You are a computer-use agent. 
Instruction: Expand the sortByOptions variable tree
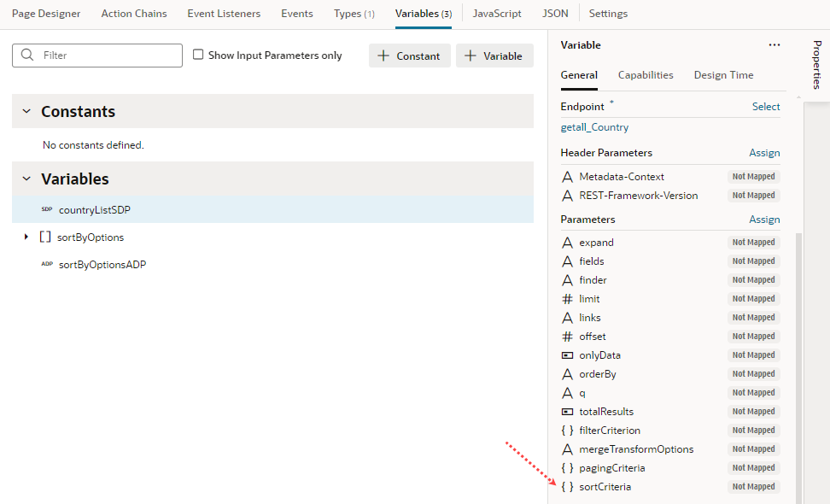pyautogui.click(x=26, y=237)
